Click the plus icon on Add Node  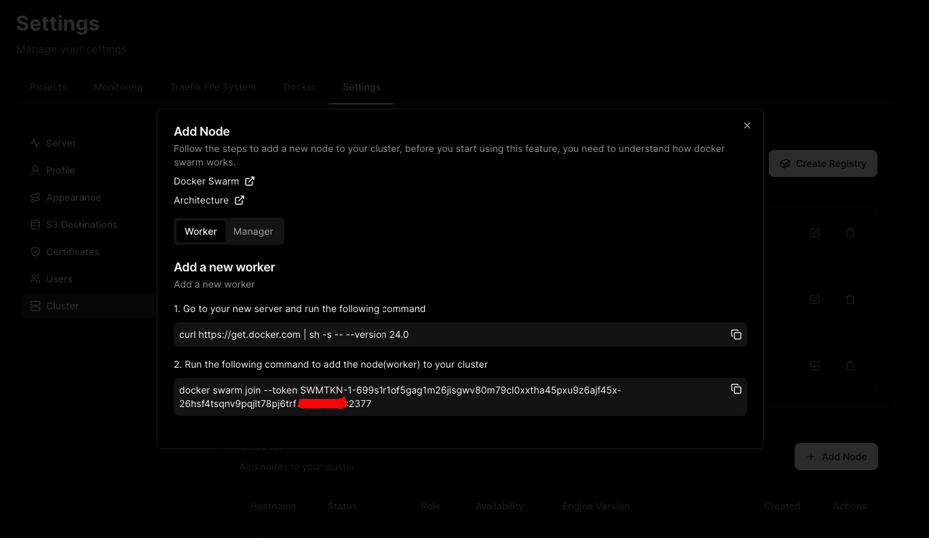tap(810, 457)
